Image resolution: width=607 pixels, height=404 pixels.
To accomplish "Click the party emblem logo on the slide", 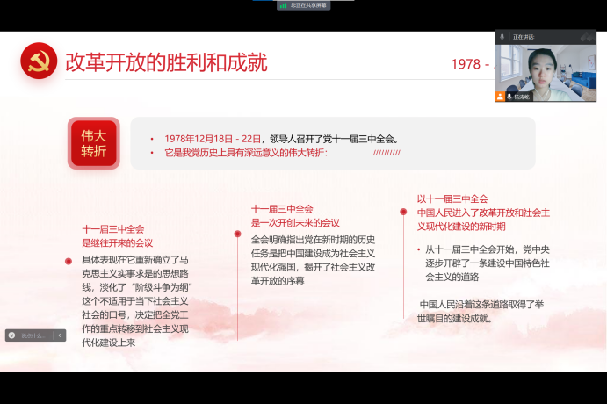I will [38, 63].
